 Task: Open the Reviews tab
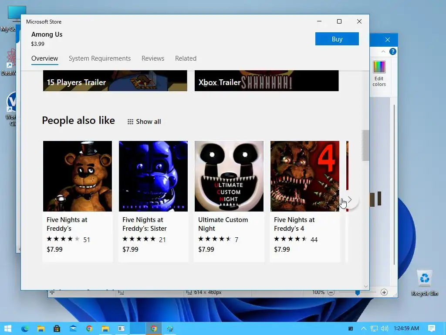coord(153,58)
